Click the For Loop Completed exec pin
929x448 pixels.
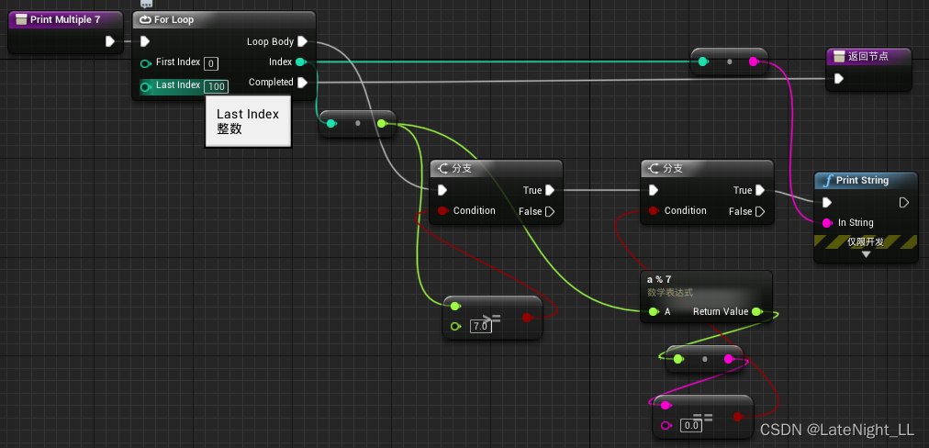[302, 82]
